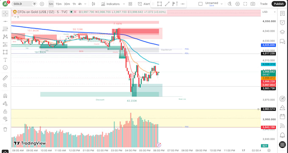This screenshot has width=288, height=153.
Task: Select the Text annotation tool
Action: pyautogui.click(x=5, y=60)
